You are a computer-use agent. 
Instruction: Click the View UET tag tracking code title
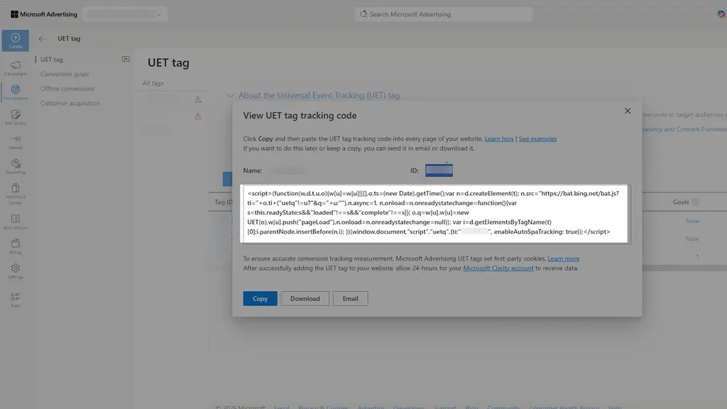coord(300,116)
